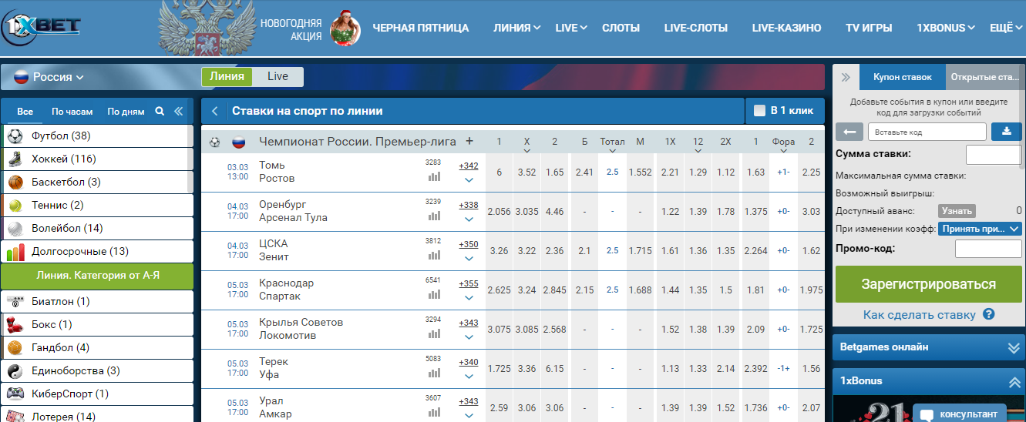Open the Россия country dropdown
This screenshot has width=1026, height=422.
49,77
